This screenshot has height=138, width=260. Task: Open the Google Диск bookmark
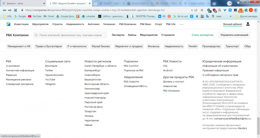[65, 16]
